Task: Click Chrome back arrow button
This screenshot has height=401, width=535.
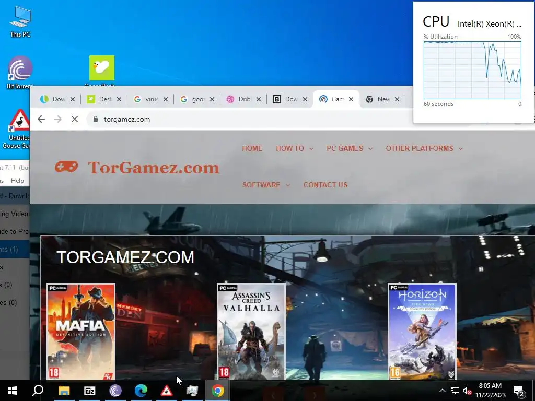Action: tap(41, 119)
